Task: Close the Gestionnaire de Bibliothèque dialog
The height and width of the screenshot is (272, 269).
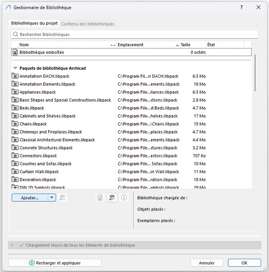Action: tap(258, 7)
